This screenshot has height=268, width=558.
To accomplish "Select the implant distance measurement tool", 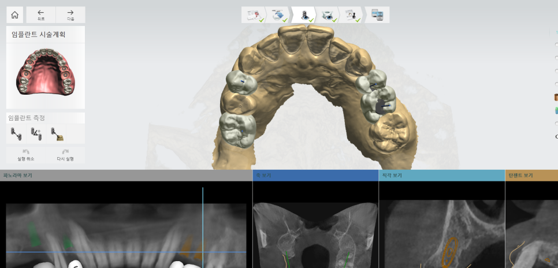I will pyautogui.click(x=16, y=135).
